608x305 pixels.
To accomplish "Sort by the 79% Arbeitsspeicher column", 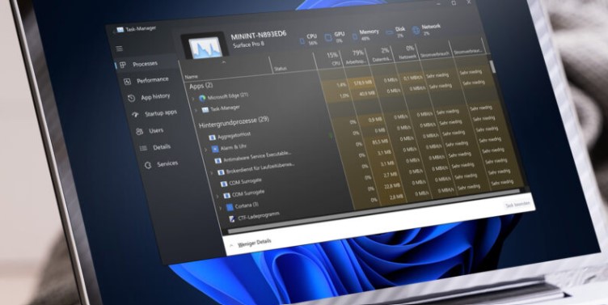I will [356, 57].
